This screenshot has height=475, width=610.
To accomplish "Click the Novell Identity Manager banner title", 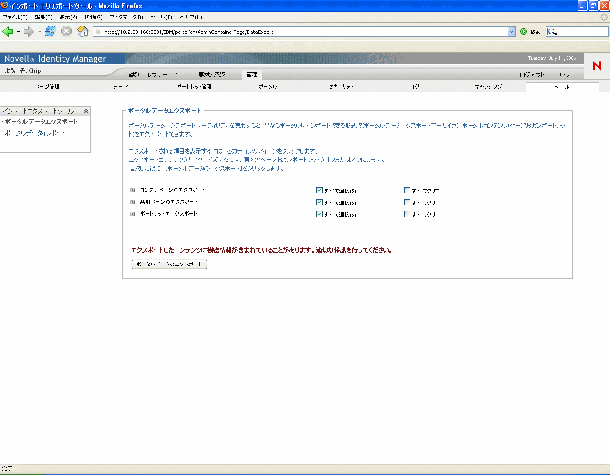I will point(55,59).
